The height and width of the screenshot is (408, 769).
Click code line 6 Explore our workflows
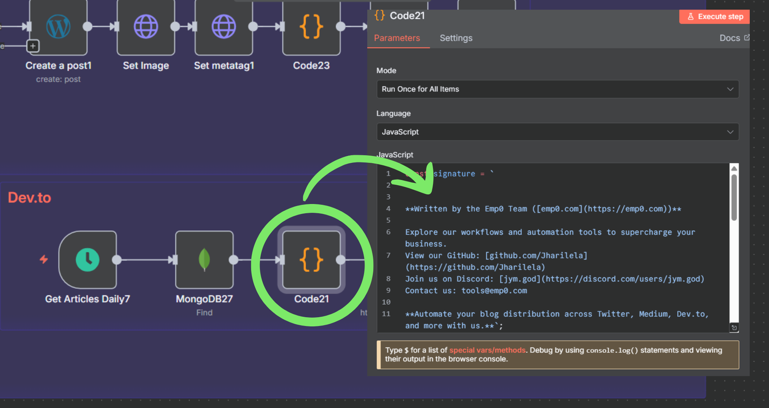(550, 238)
